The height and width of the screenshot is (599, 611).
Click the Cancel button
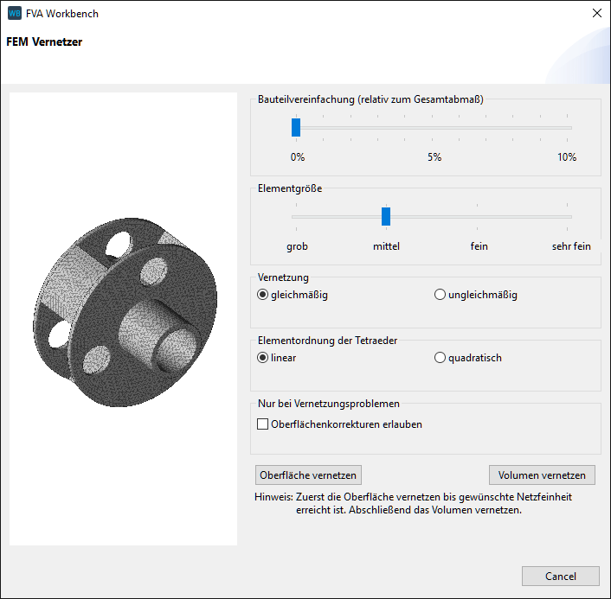[x=561, y=577]
